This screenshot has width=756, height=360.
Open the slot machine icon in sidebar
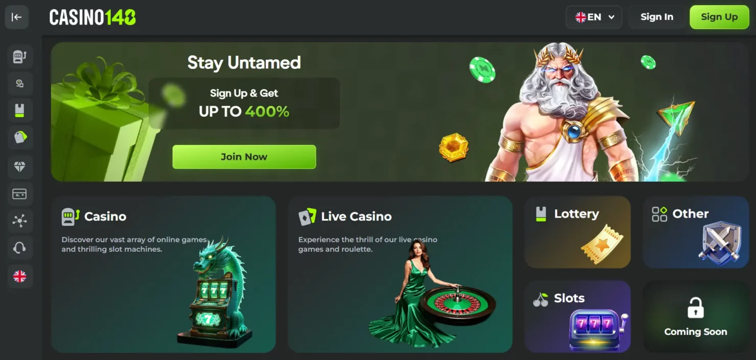20,56
